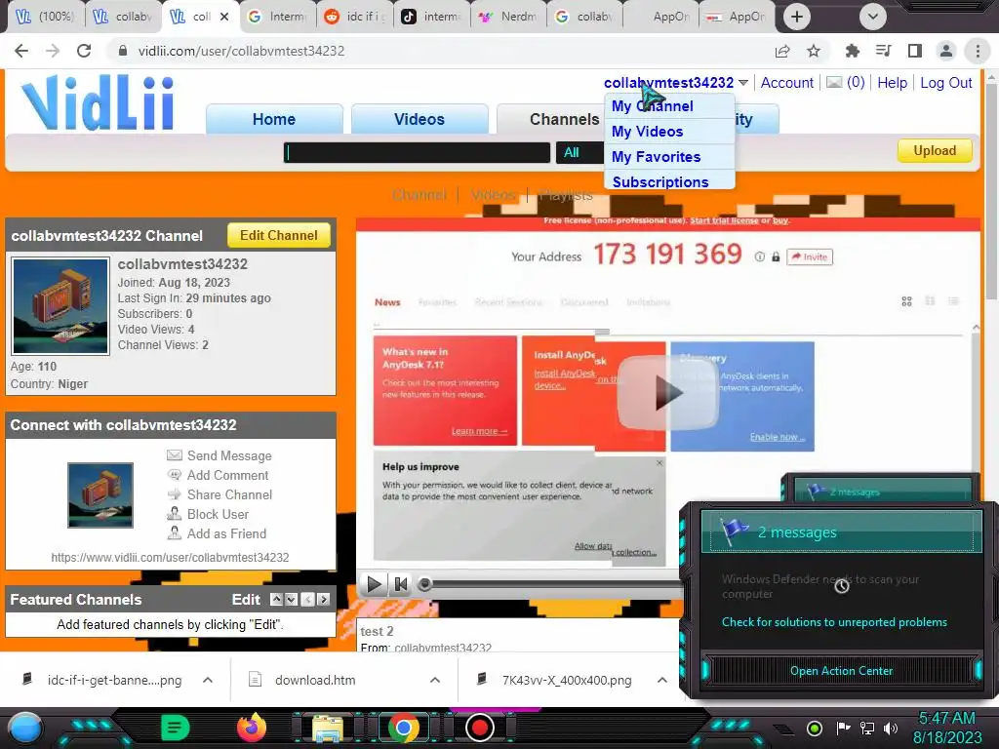The height and width of the screenshot is (749, 999).
Task: Click the yellow Upload button
Action: click(x=935, y=151)
